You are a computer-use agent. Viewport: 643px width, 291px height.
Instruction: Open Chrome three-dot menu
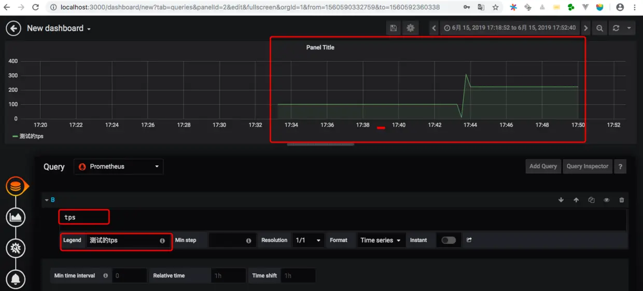[x=635, y=7]
